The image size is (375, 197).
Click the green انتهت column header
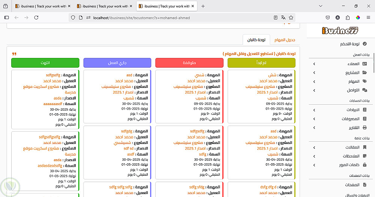[45, 63]
